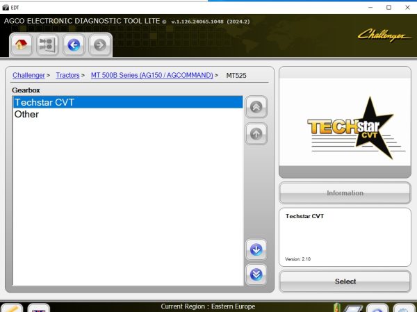Open MT 500B Series breadcrumb link
The width and height of the screenshot is (417, 312).
[152, 75]
